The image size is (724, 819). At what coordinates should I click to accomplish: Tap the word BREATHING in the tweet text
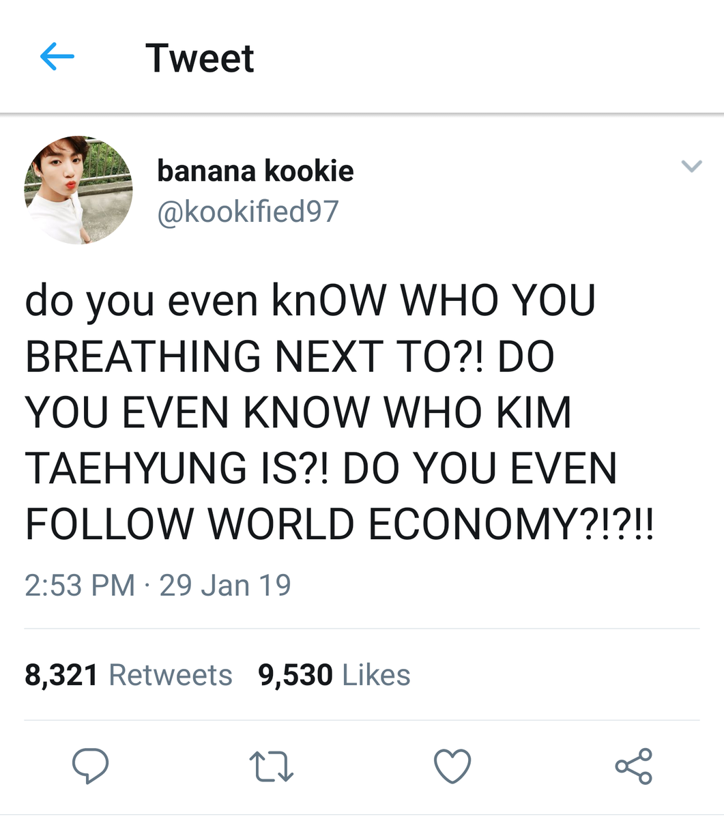point(143,357)
